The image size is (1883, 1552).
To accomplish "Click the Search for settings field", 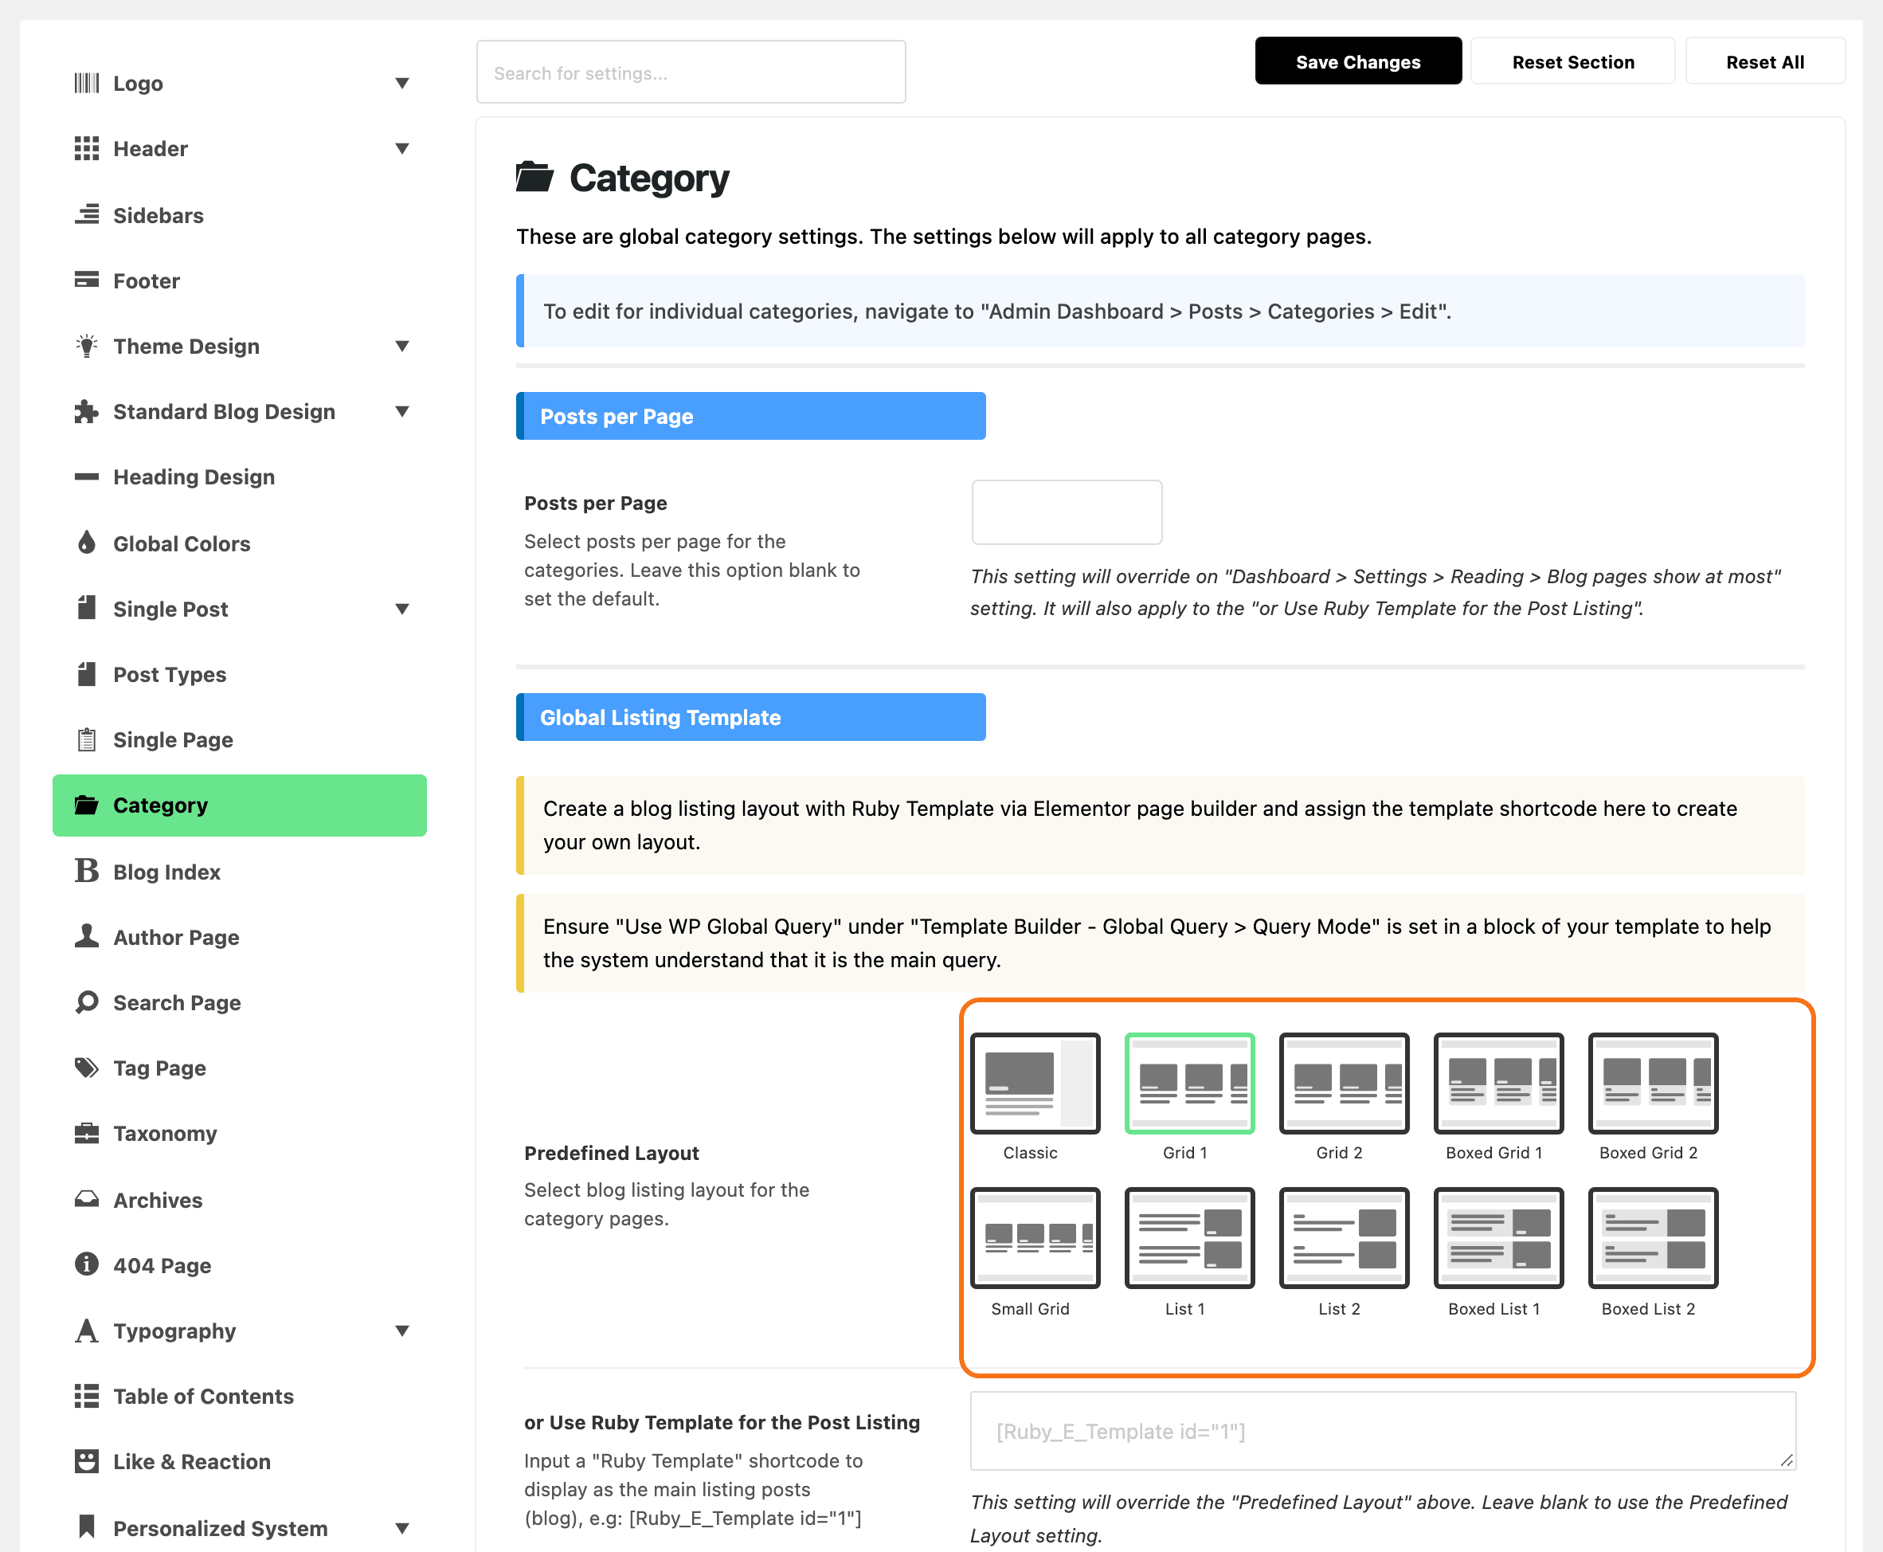I will pyautogui.click(x=691, y=73).
